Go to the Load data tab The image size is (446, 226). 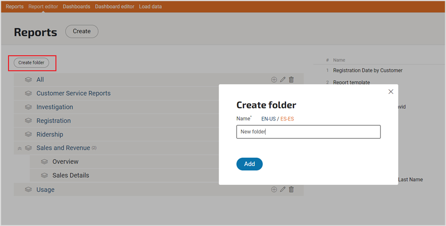coord(150,7)
